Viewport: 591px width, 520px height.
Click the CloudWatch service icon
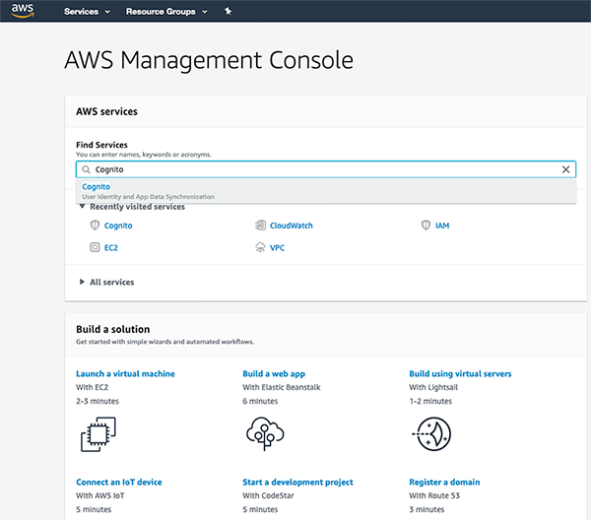pyautogui.click(x=260, y=226)
